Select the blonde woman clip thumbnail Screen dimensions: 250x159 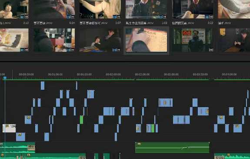point(100,9)
